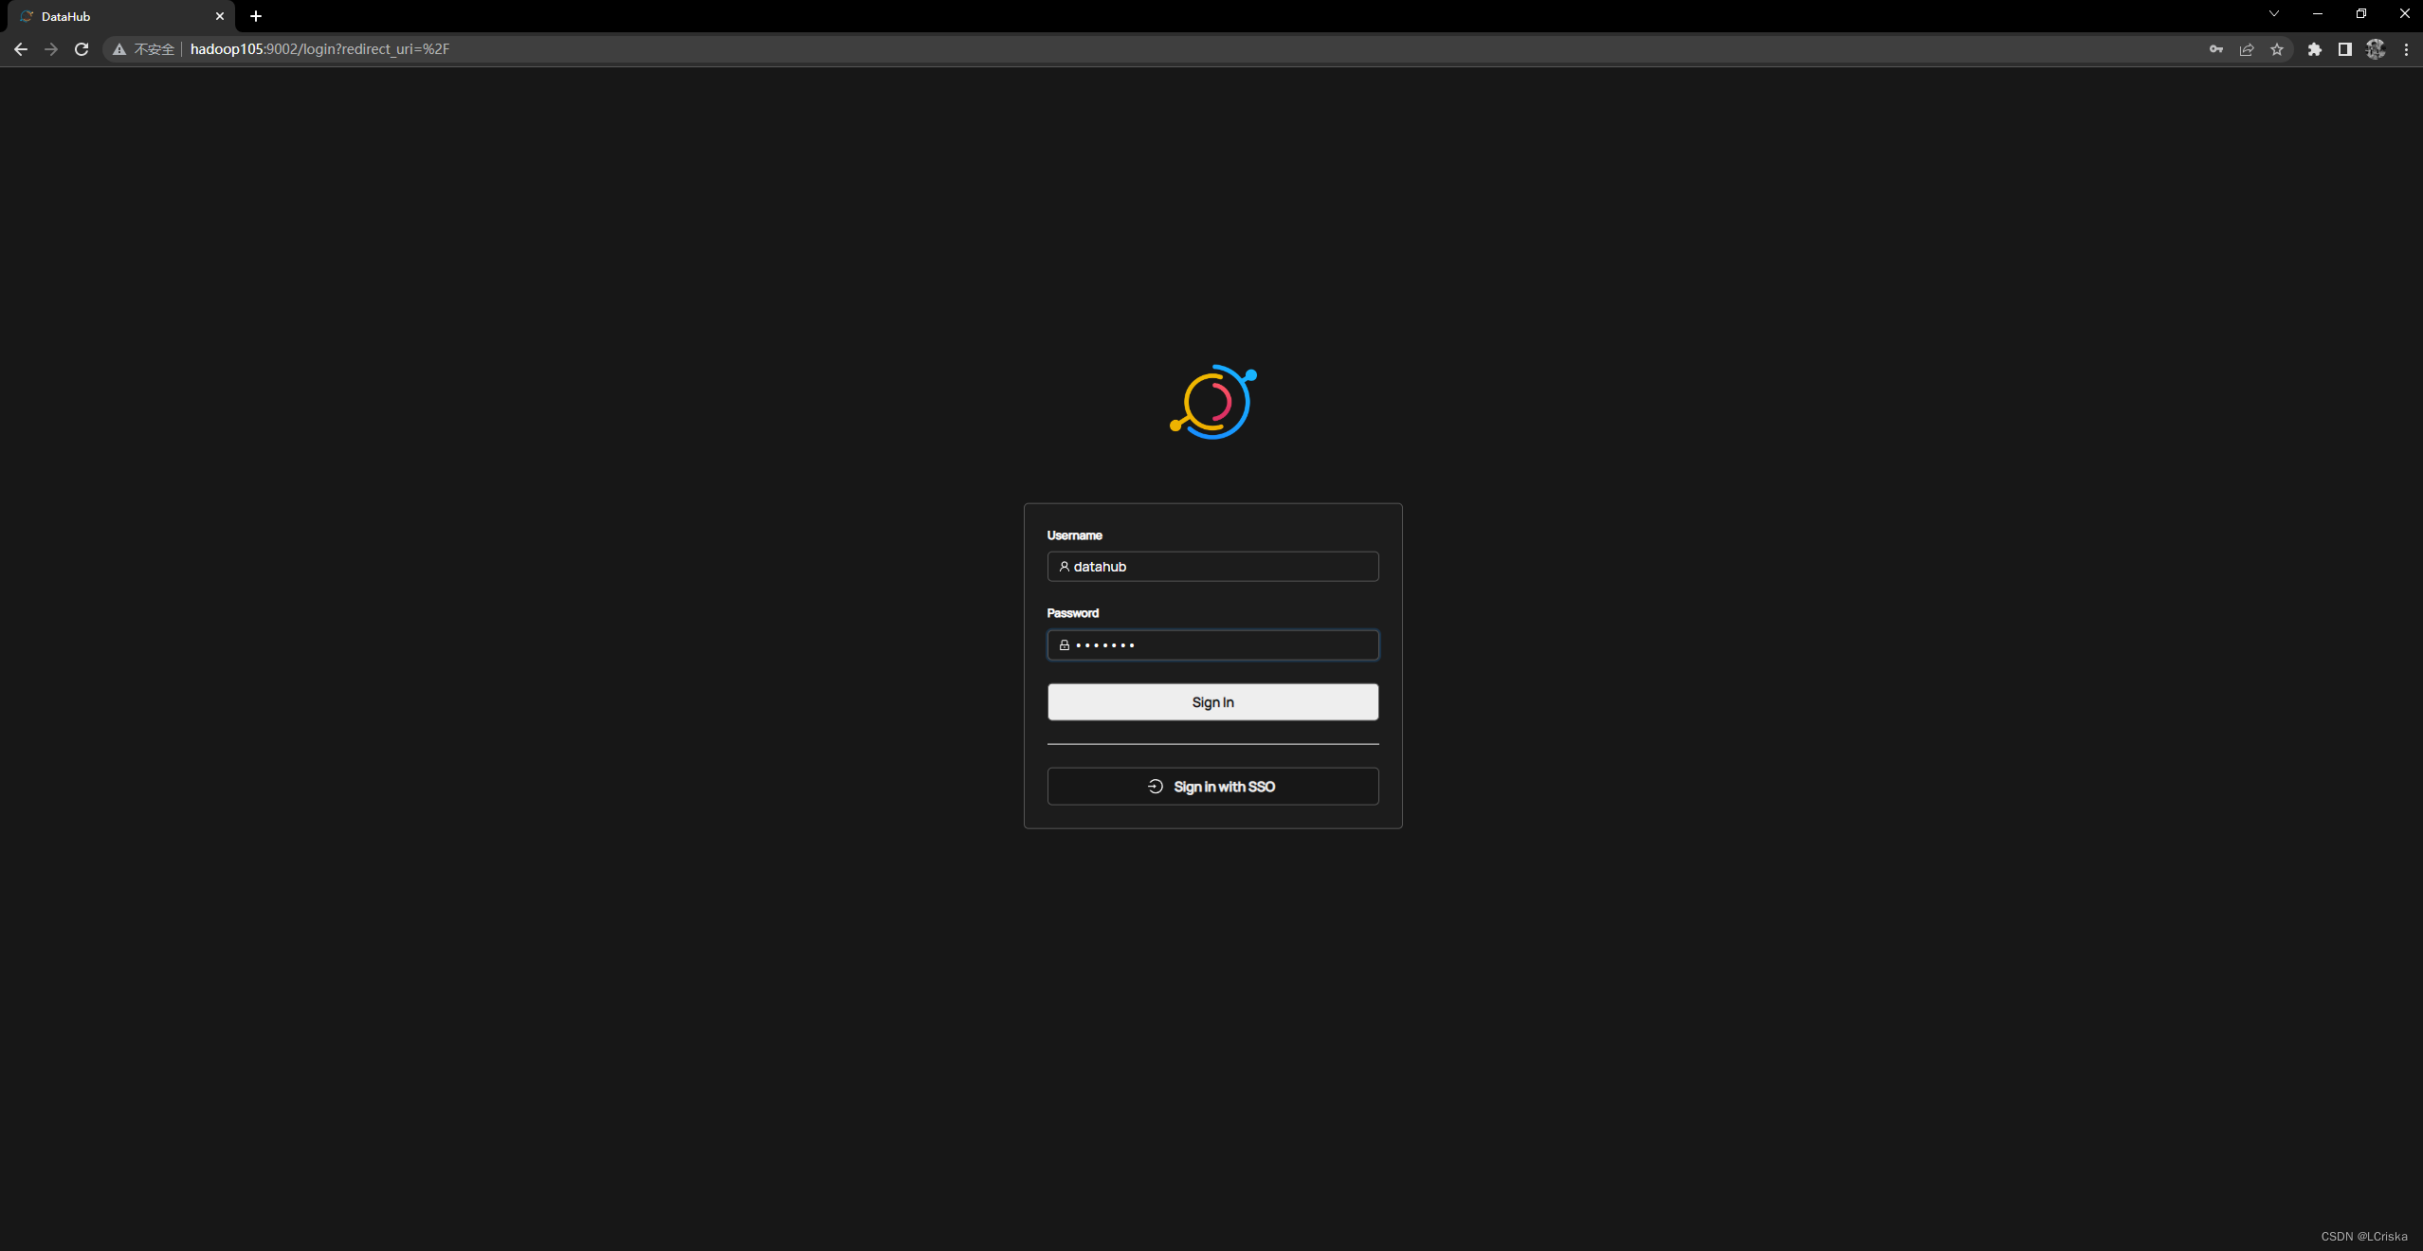This screenshot has width=2423, height=1251.
Task: Open a new browser tab
Action: click(255, 16)
